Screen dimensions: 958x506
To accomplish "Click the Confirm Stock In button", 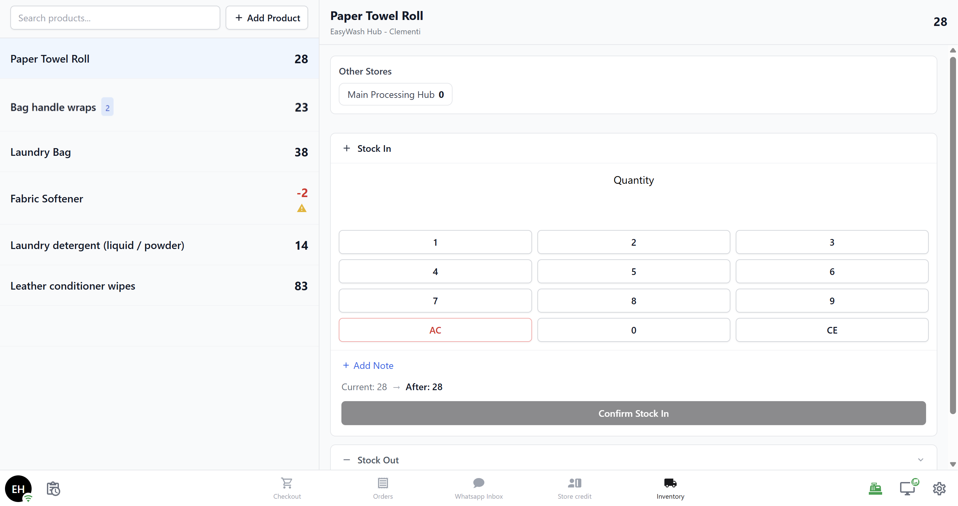I will tap(633, 413).
